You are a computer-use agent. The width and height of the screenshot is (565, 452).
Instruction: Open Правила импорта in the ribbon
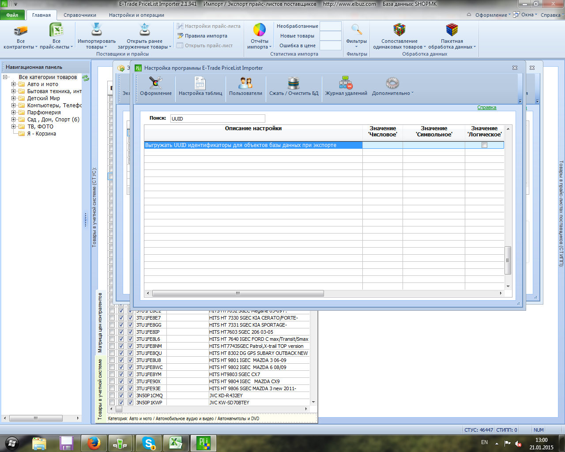(x=202, y=36)
